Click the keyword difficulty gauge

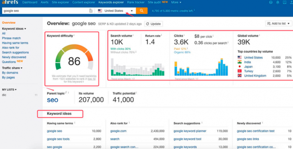(x=74, y=58)
